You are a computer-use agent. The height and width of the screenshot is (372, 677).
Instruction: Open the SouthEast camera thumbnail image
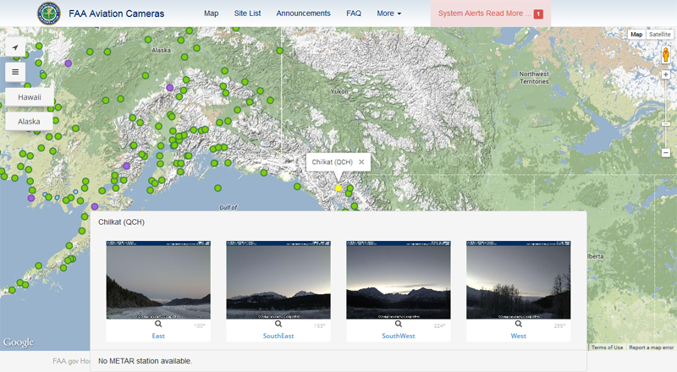click(278, 280)
